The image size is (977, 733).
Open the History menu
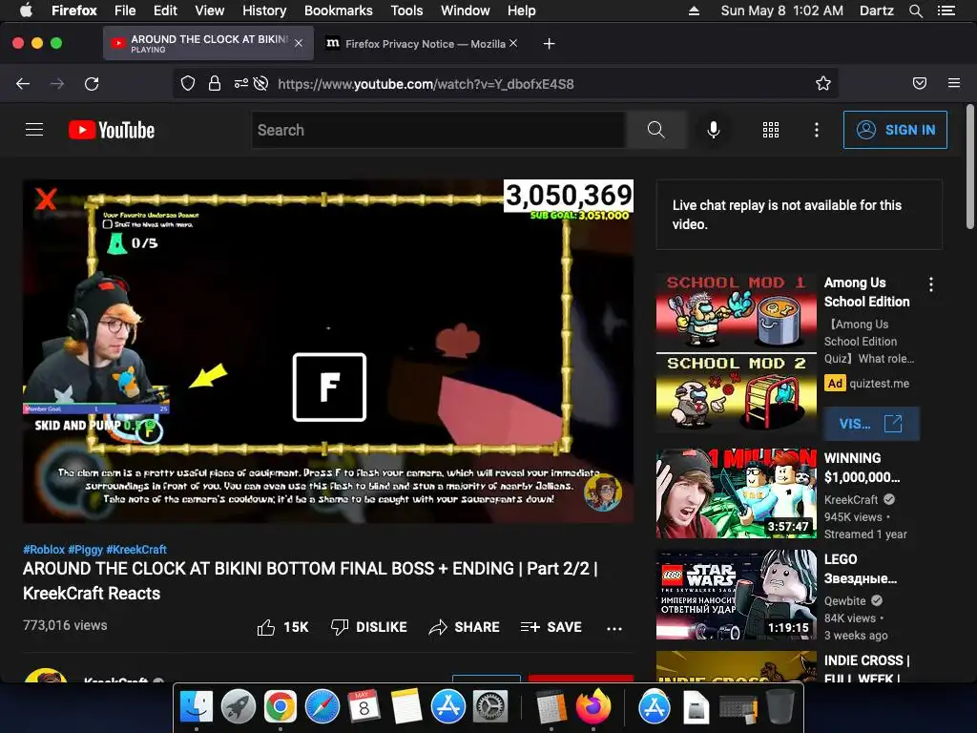point(264,10)
